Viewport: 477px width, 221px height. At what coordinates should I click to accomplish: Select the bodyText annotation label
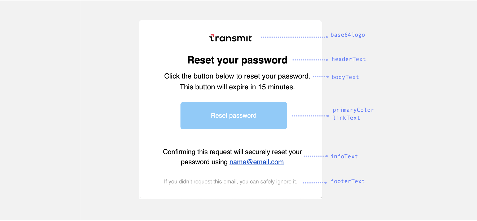[345, 77]
